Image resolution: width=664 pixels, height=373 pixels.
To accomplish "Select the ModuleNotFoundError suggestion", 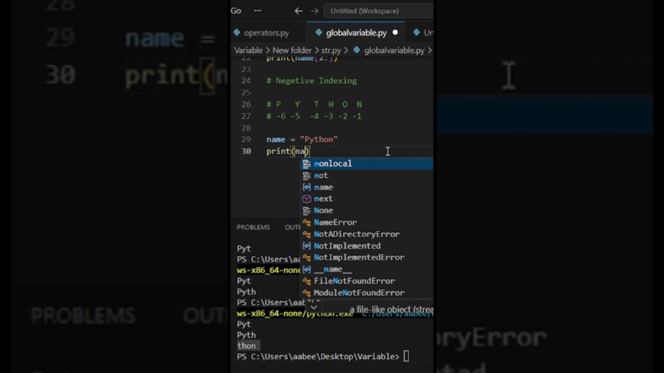I will click(367, 293).
